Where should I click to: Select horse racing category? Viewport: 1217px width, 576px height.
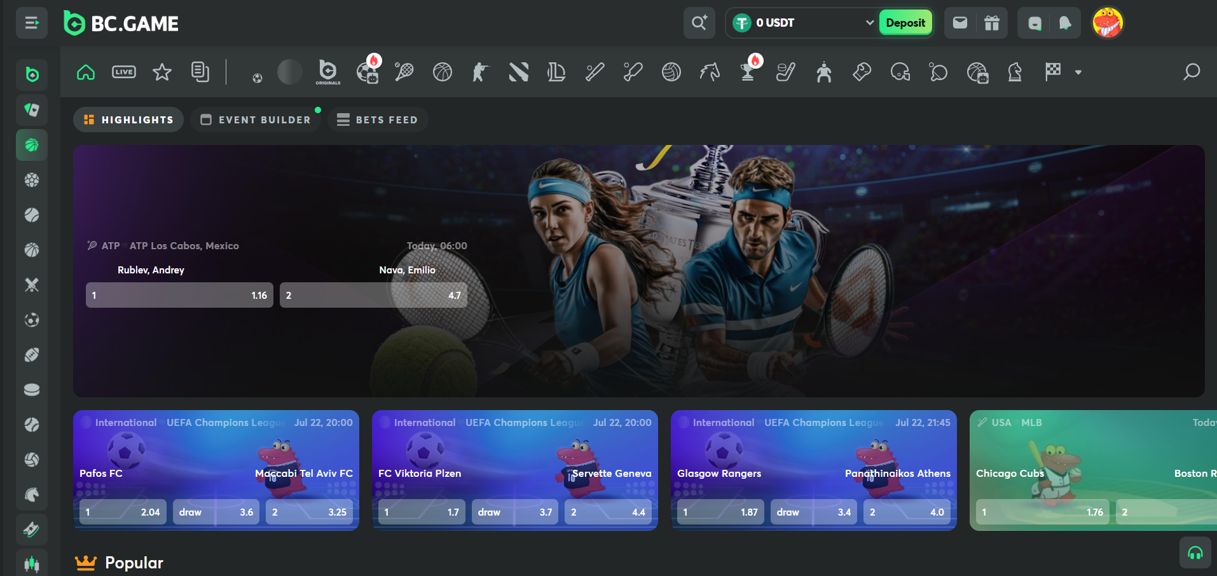pyautogui.click(x=710, y=72)
